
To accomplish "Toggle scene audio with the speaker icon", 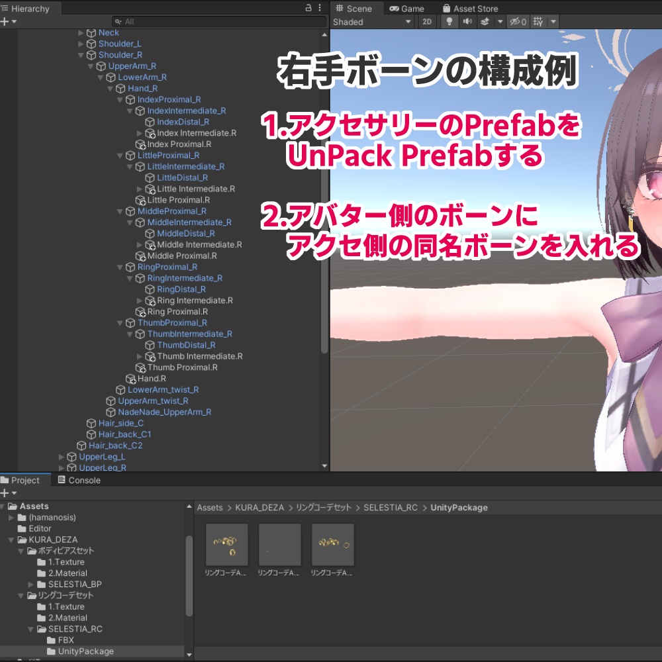I will 467,21.
